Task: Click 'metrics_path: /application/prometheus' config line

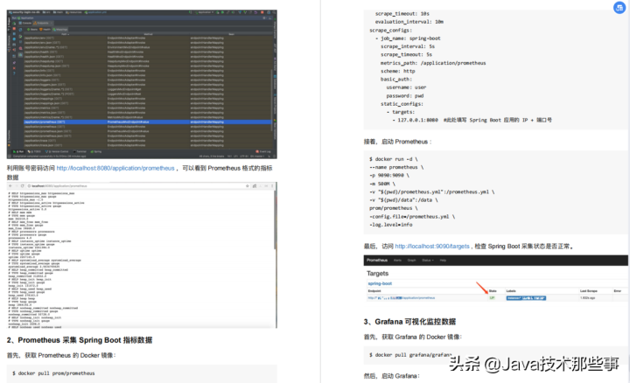Action: [x=433, y=63]
